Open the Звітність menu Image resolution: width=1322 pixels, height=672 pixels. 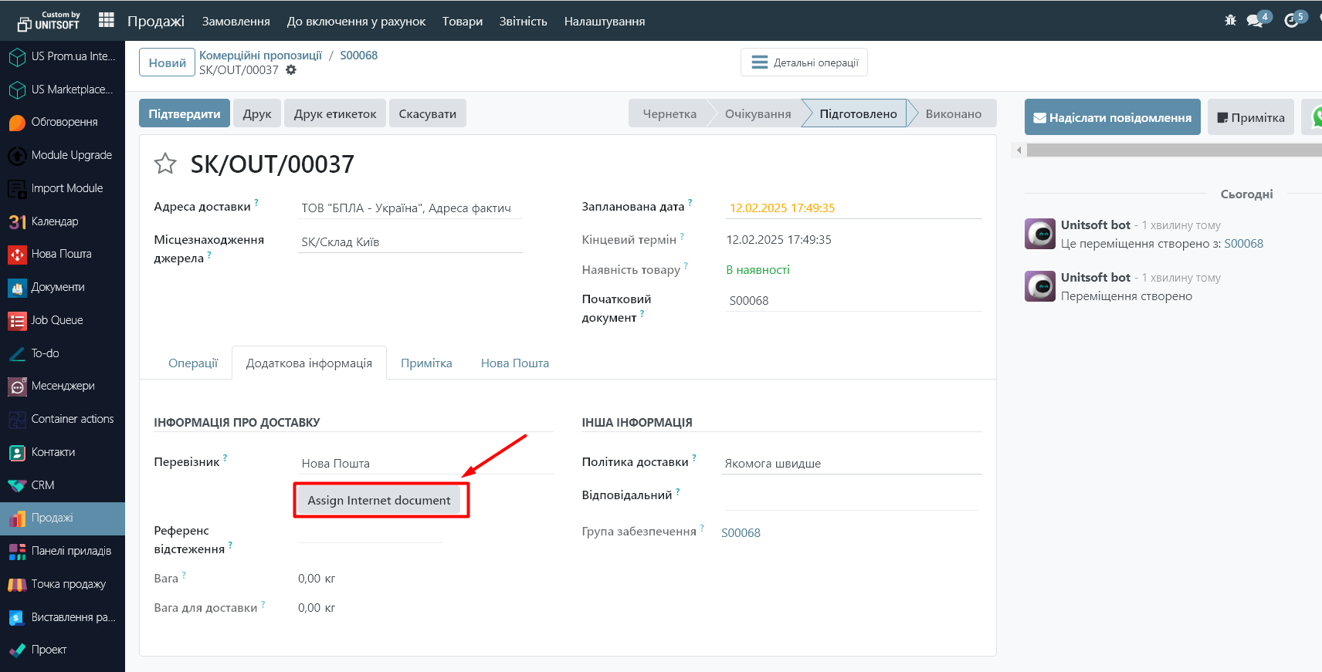(x=523, y=22)
